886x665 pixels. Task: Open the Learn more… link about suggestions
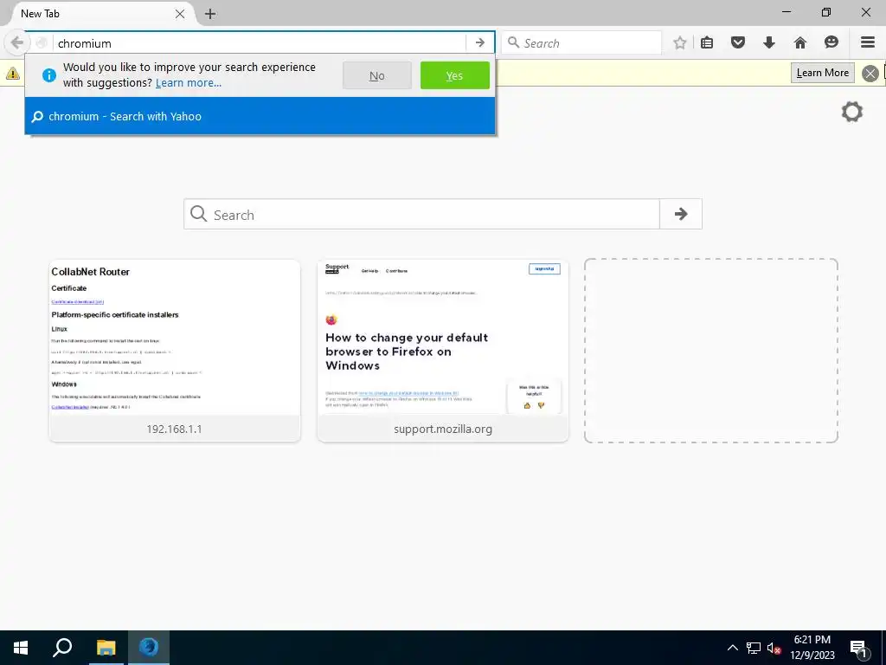(188, 83)
